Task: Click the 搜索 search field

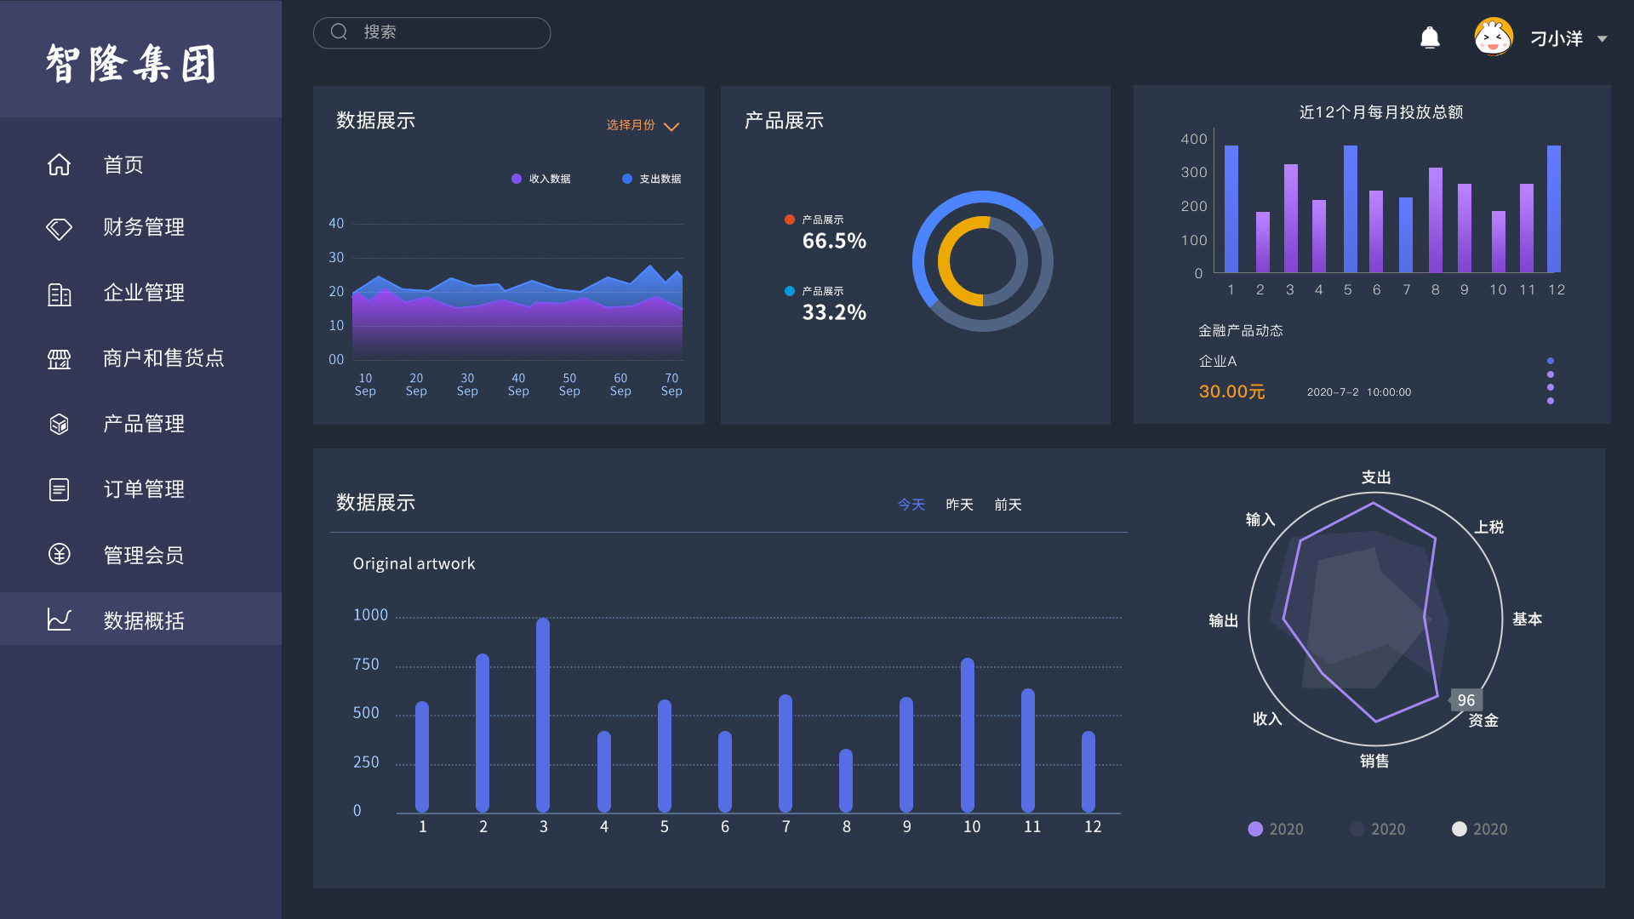Action: point(432,32)
